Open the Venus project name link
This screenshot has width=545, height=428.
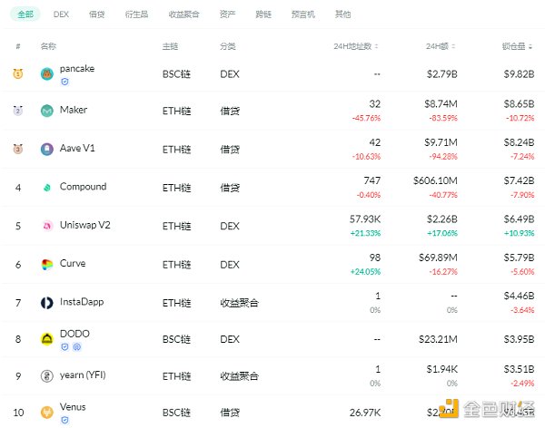(73, 407)
